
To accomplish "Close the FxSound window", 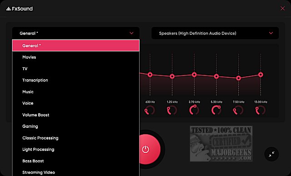I will [282, 8].
